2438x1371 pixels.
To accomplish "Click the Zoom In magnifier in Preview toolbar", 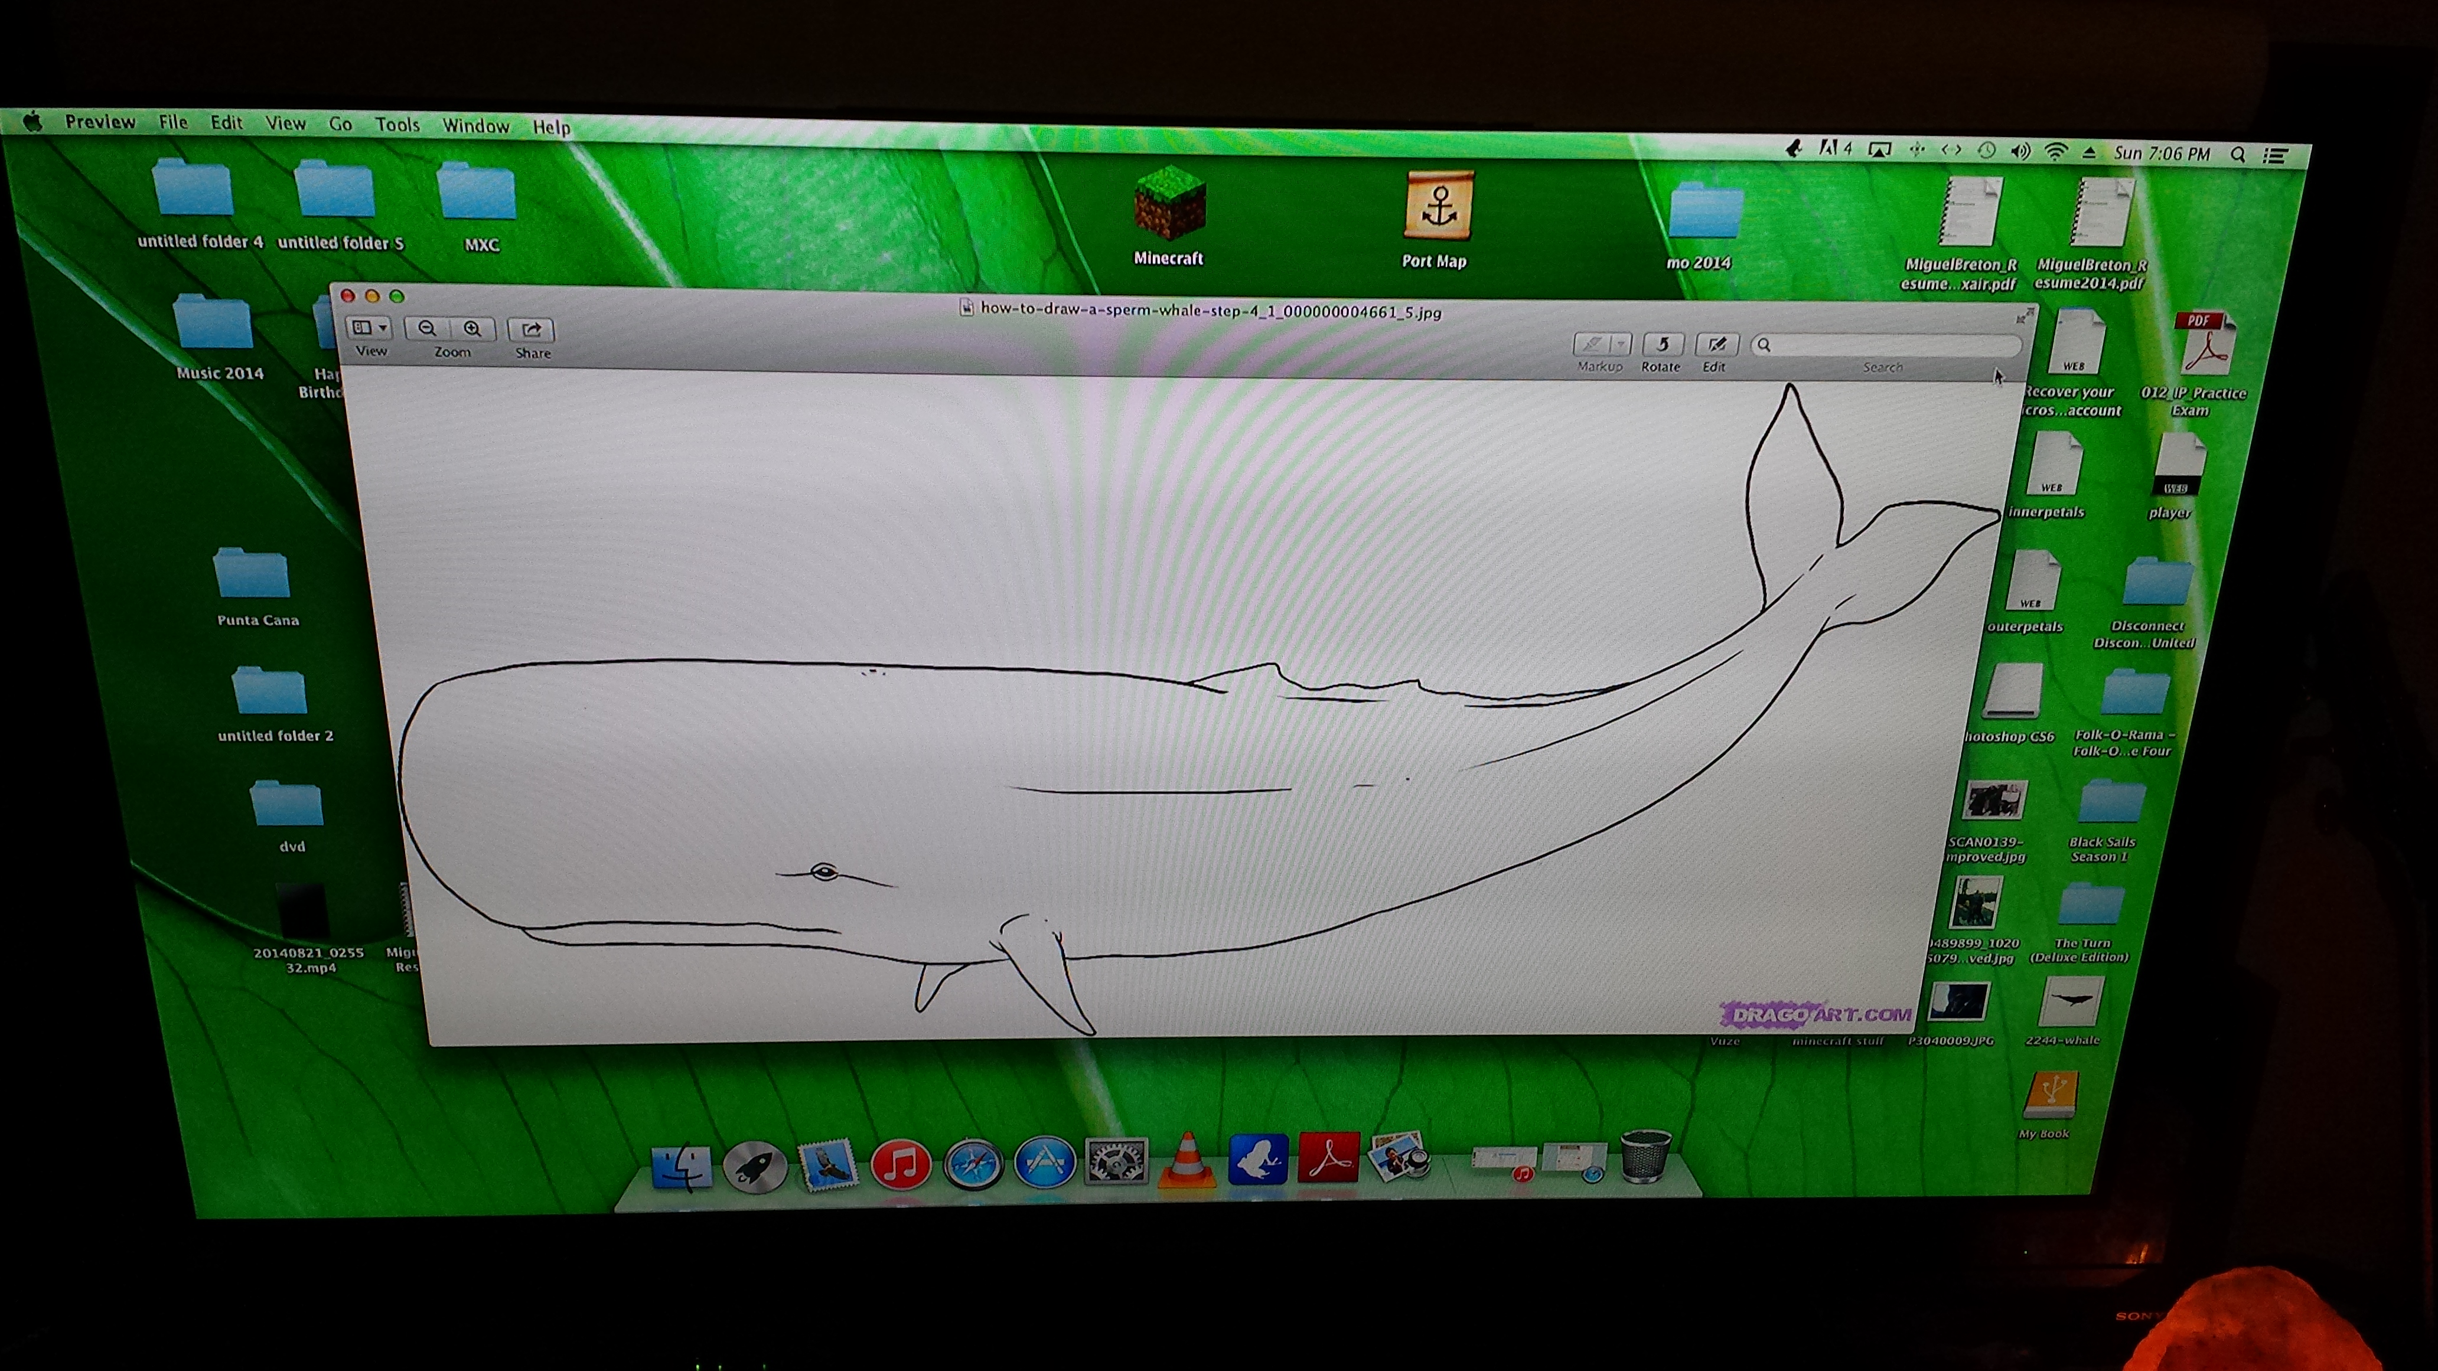I will (x=472, y=329).
